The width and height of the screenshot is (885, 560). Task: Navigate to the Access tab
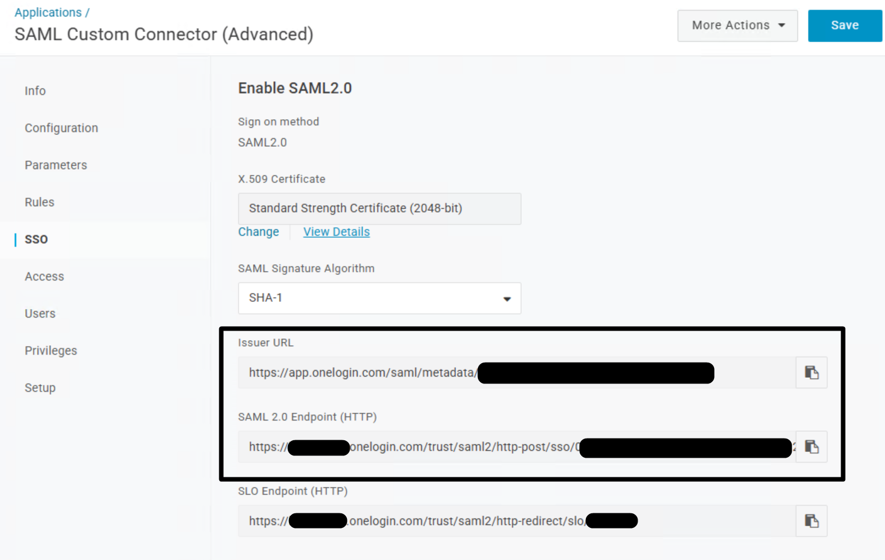(x=44, y=277)
